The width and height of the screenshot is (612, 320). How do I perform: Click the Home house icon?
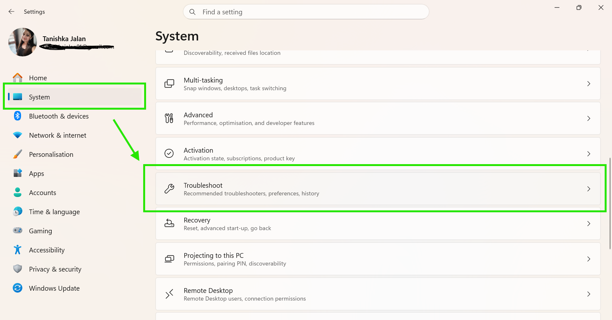(x=18, y=78)
